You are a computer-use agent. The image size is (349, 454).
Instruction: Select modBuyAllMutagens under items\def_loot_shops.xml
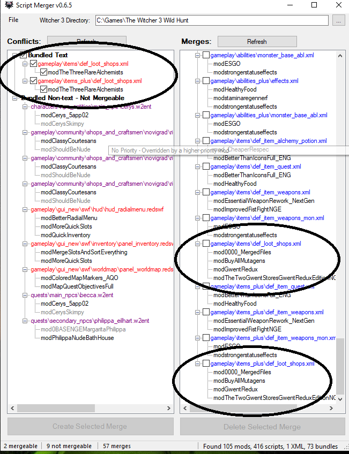point(239,261)
